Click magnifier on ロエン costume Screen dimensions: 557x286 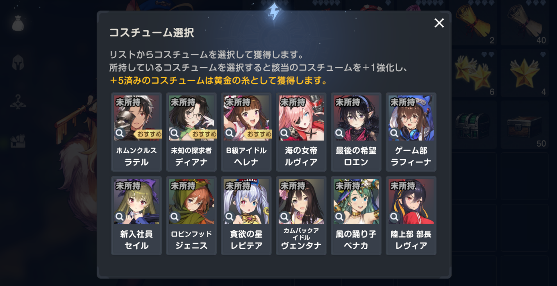pyautogui.click(x=340, y=133)
